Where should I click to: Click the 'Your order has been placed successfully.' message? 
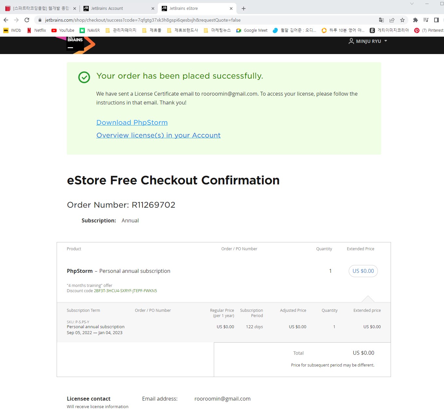pos(180,76)
